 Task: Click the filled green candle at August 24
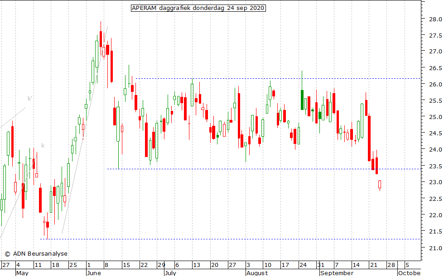click(302, 100)
